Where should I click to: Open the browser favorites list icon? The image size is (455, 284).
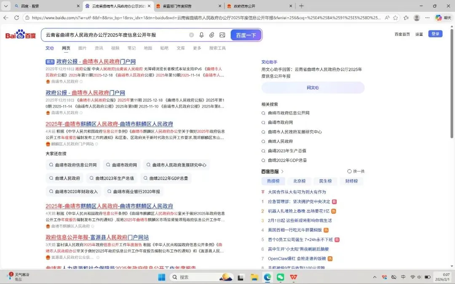(406, 18)
